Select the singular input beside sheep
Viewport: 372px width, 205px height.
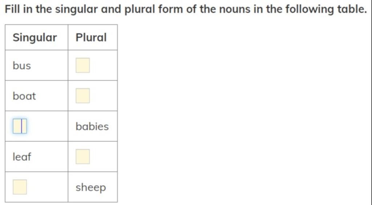click(20, 187)
